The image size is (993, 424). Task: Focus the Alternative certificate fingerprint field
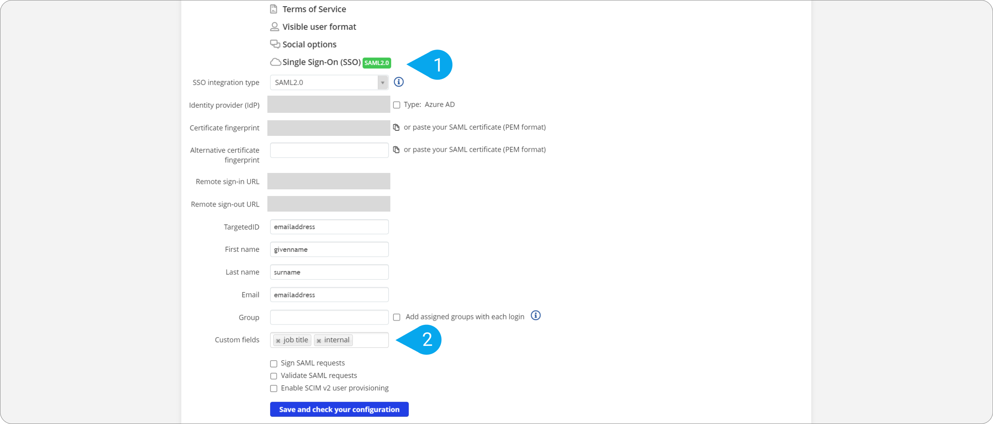(329, 150)
